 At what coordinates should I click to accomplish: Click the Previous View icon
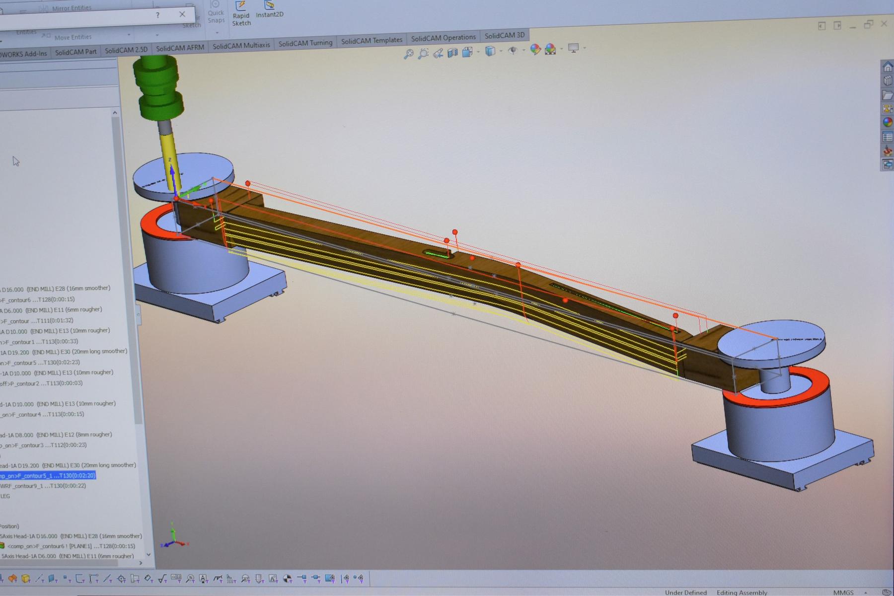[x=438, y=53]
